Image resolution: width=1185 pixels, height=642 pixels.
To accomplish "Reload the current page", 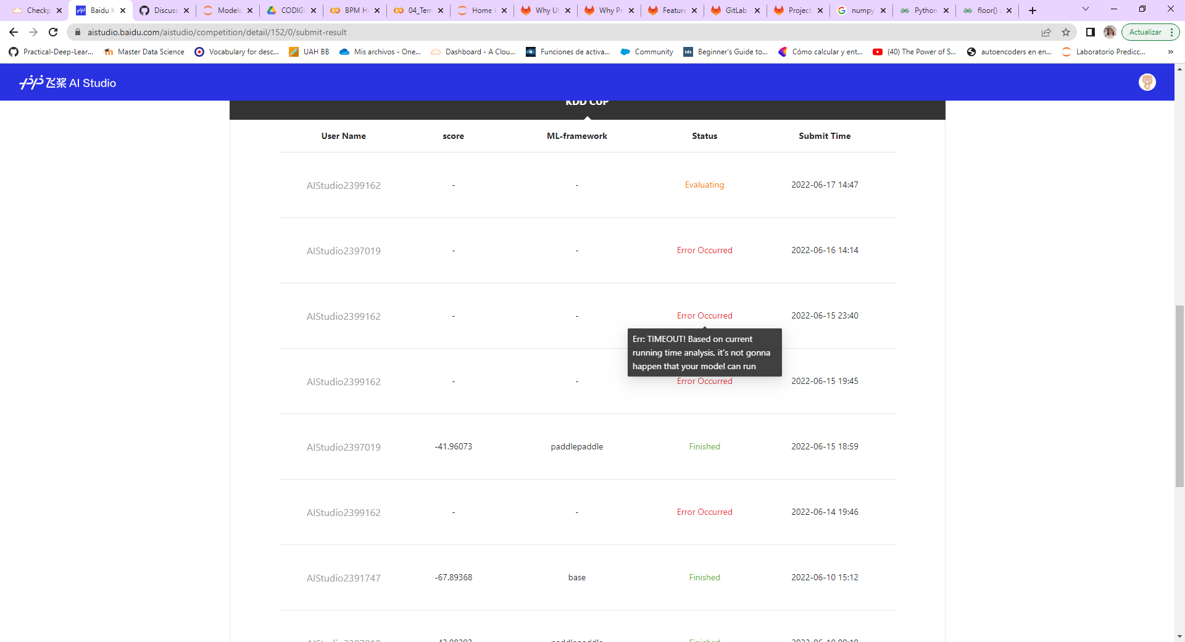I will tap(53, 32).
